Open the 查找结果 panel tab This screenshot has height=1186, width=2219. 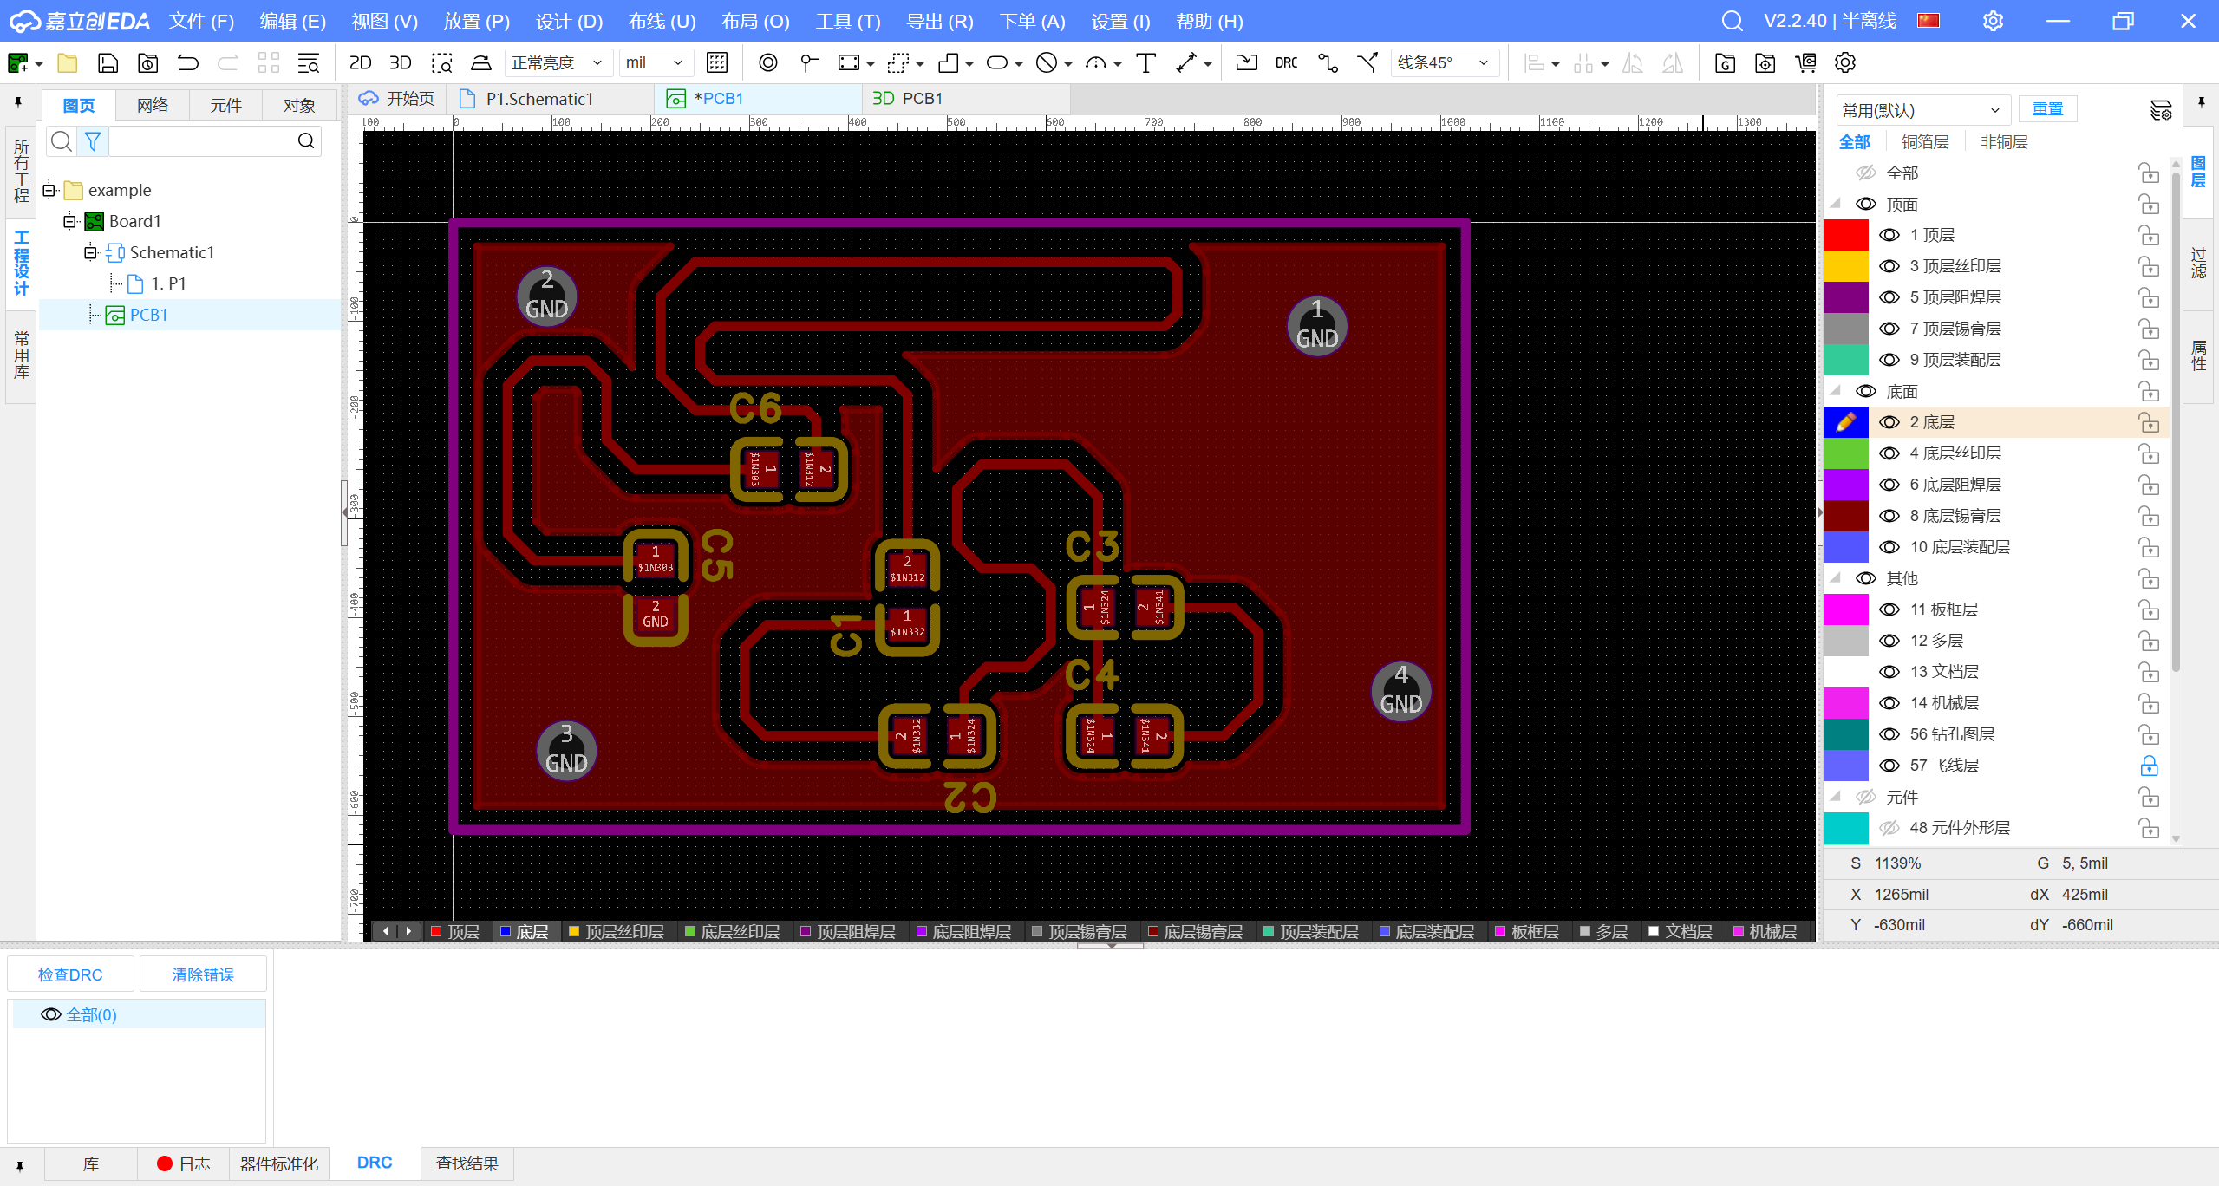[x=467, y=1163]
